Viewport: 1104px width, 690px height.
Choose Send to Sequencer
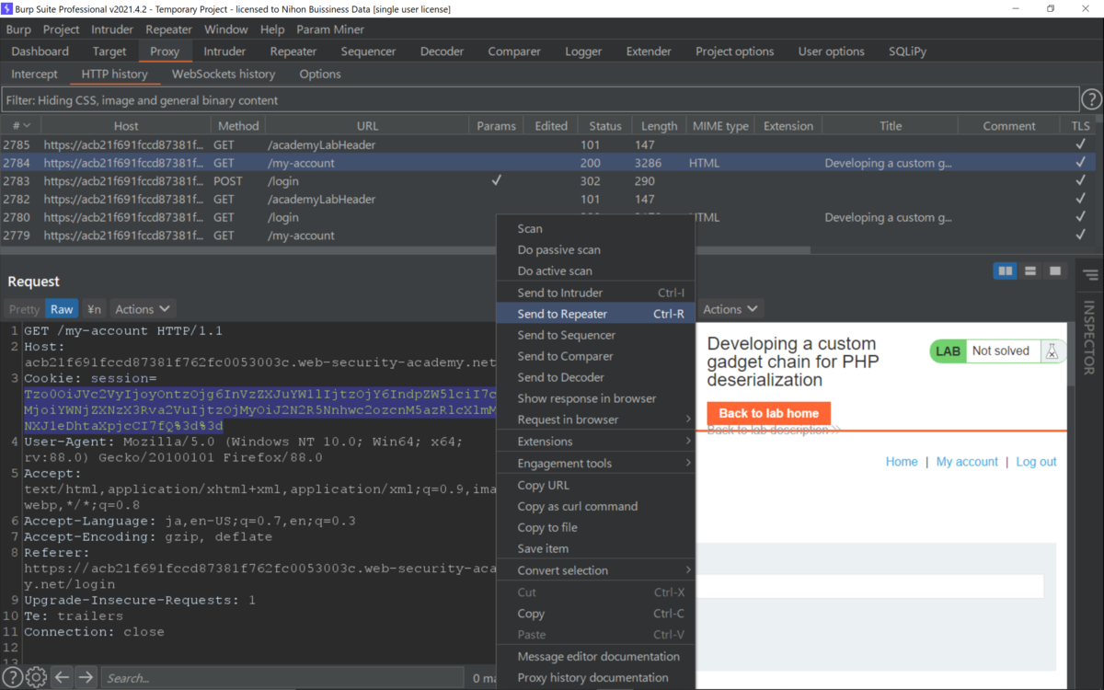(x=595, y=335)
